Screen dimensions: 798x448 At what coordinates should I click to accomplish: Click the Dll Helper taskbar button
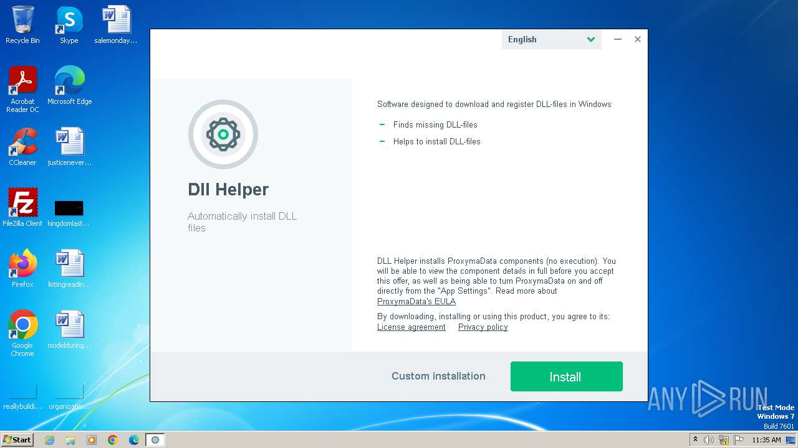(x=155, y=440)
